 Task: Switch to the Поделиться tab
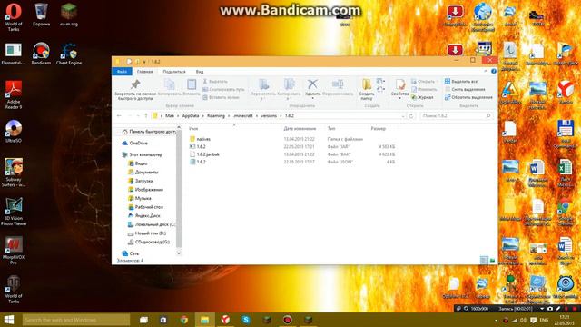pyautogui.click(x=174, y=72)
